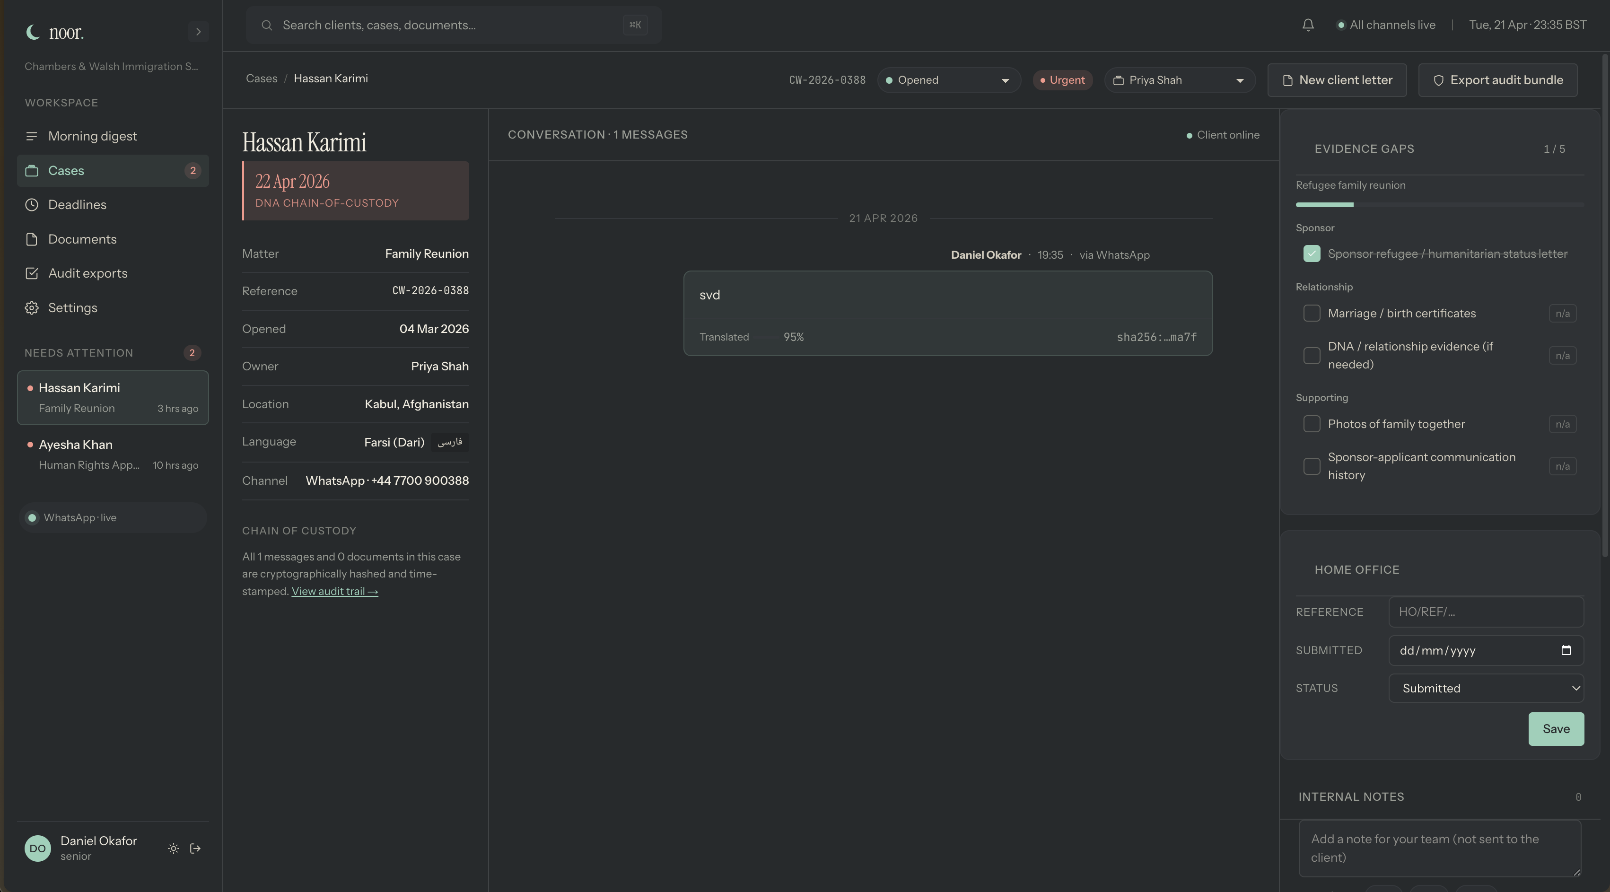Click the Client online indicator

click(1223, 135)
